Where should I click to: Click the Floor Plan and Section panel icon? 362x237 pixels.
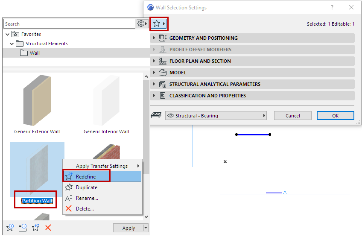163,61
